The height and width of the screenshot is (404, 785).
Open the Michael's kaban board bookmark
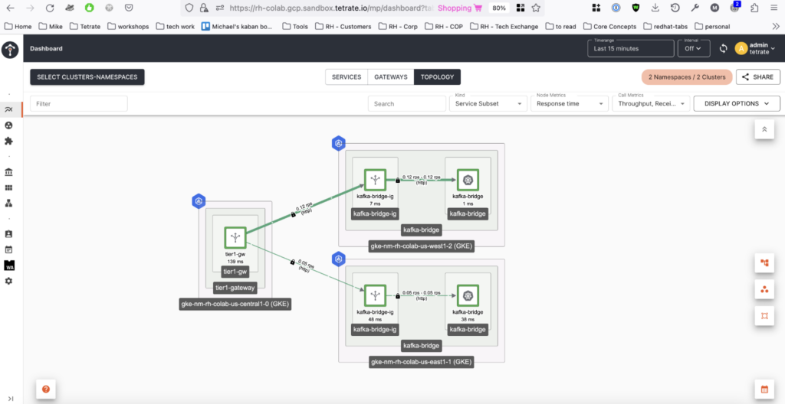[x=238, y=27]
